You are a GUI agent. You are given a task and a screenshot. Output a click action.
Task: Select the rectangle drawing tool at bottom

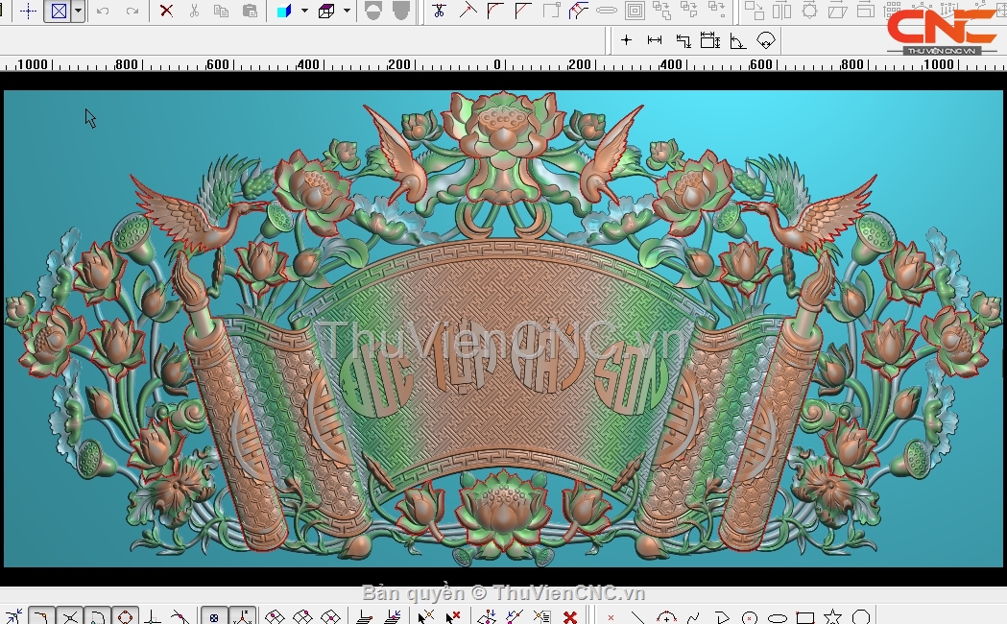[805, 617]
